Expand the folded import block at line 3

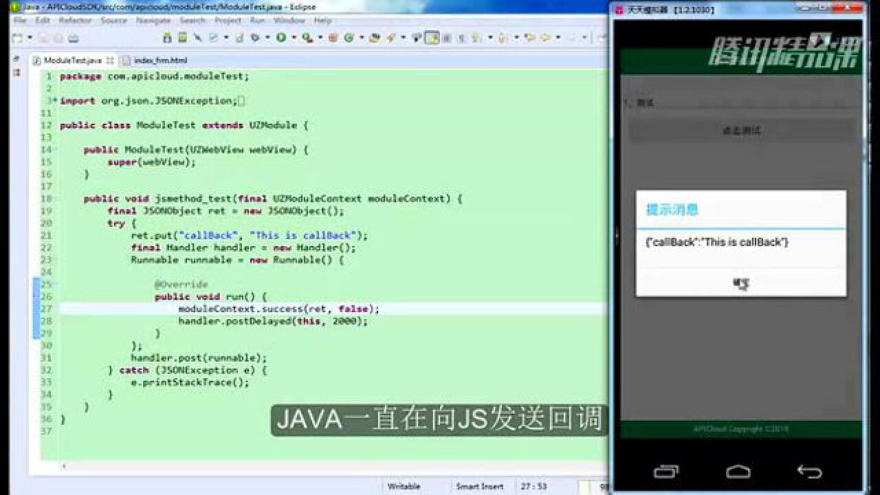point(54,101)
